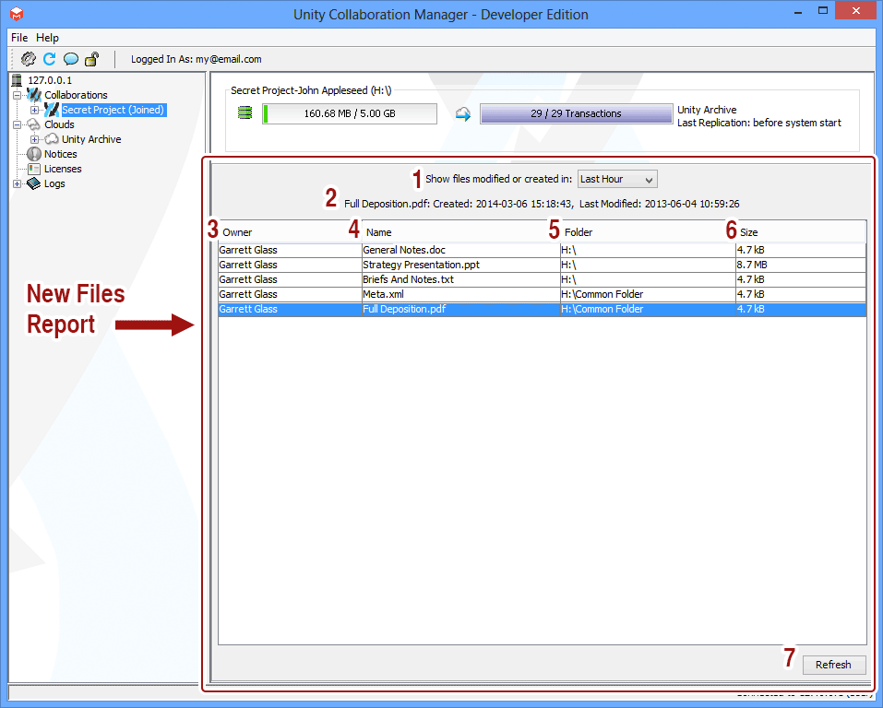Select the Notices tree item
This screenshot has width=883, height=708.
coord(61,154)
